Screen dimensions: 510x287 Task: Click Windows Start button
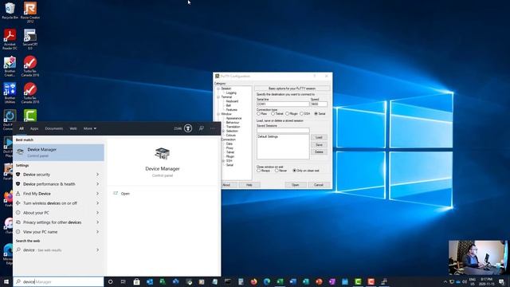(6, 281)
